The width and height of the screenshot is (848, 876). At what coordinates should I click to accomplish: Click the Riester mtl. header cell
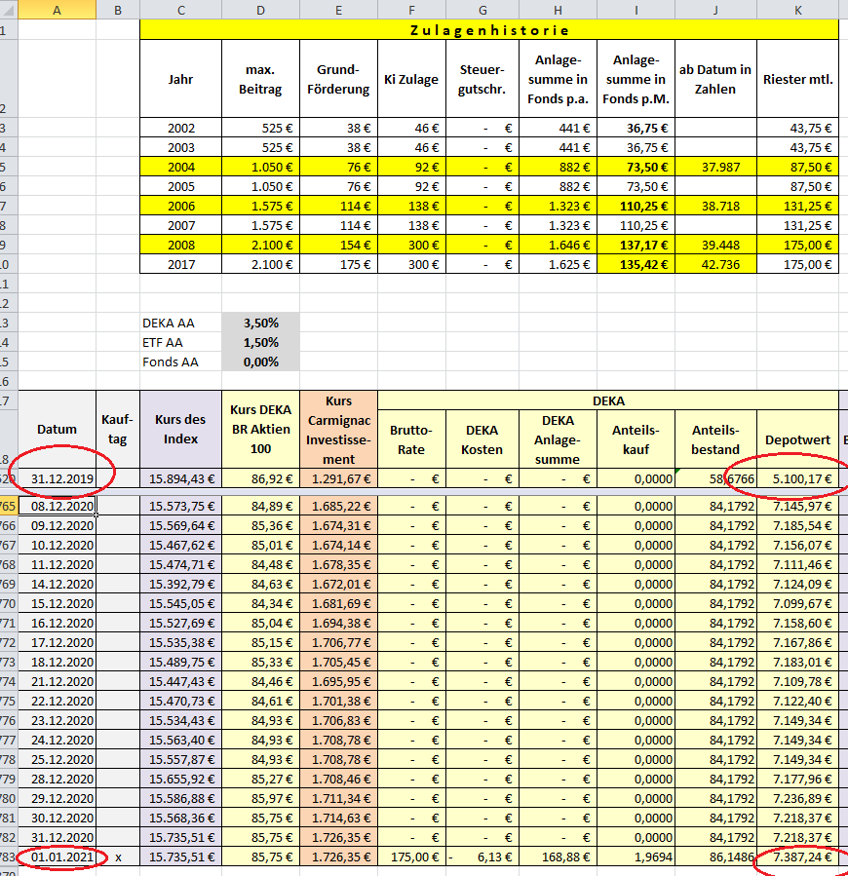[x=797, y=79]
